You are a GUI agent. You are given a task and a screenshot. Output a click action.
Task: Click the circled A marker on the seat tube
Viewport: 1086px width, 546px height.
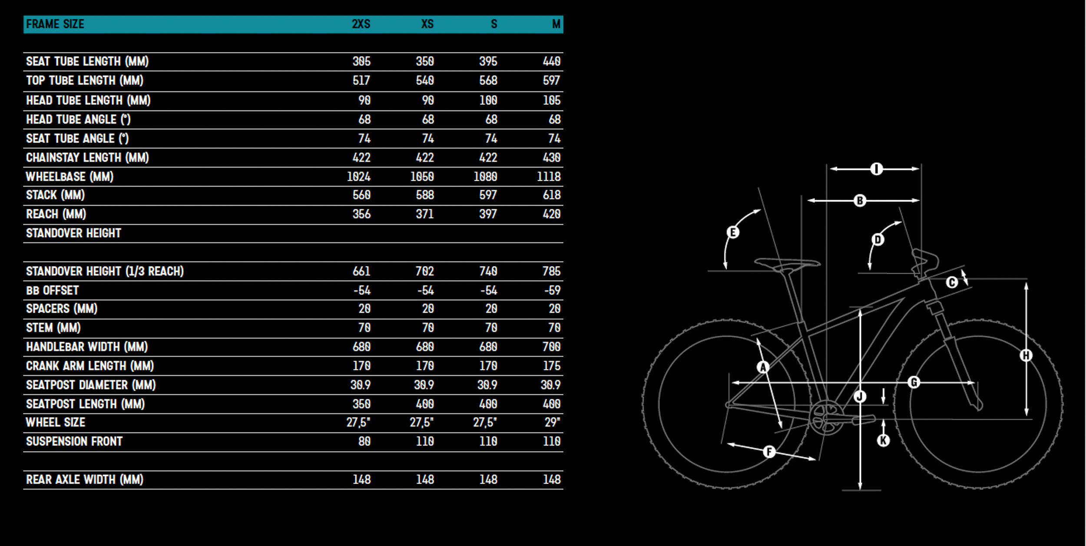(x=763, y=367)
